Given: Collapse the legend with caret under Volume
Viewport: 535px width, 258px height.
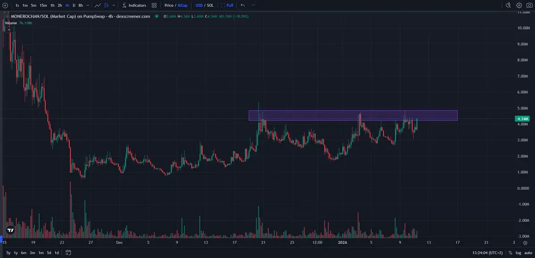Looking at the screenshot, I should click(x=9, y=30).
